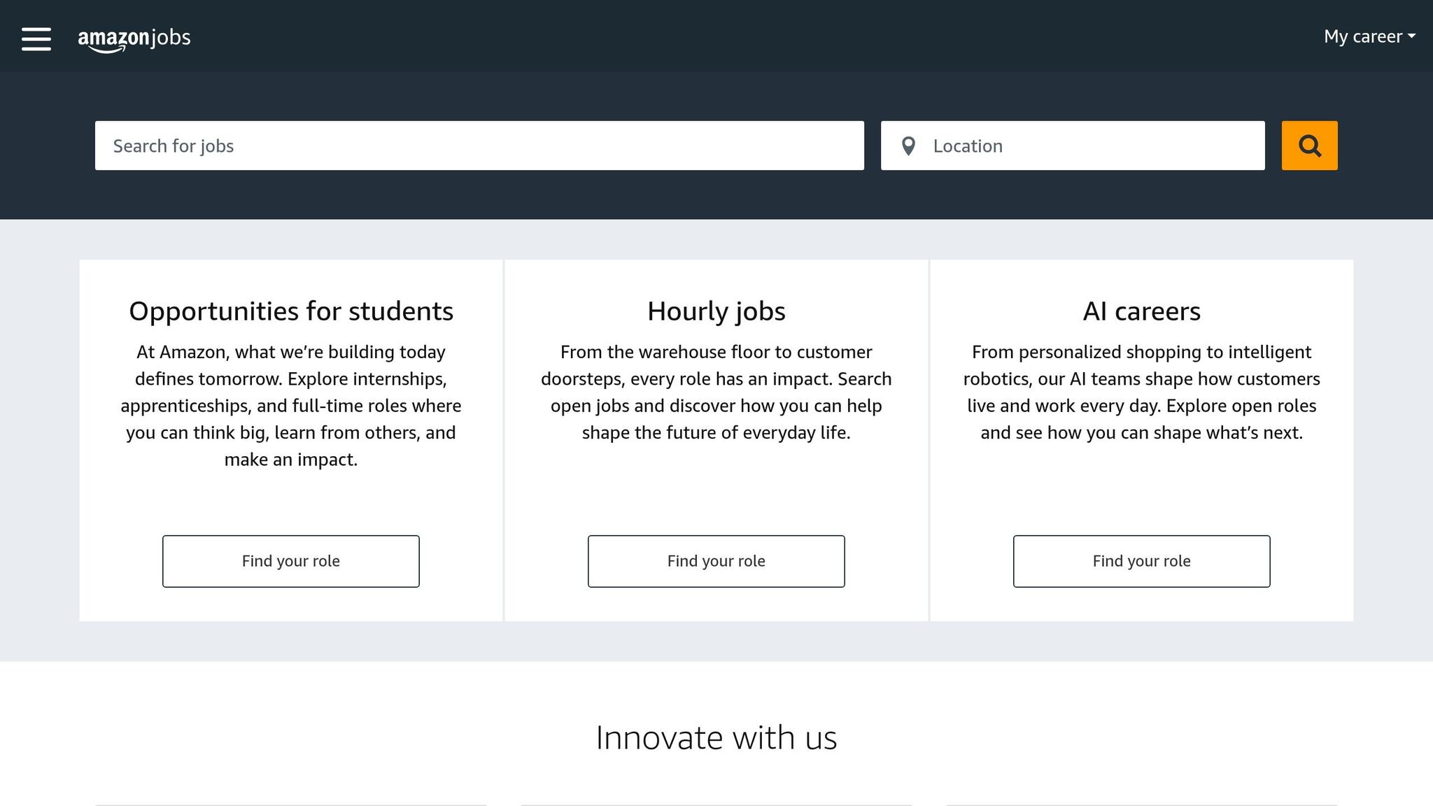Find your role under Hourly jobs
This screenshot has width=1433, height=806.
pos(716,561)
